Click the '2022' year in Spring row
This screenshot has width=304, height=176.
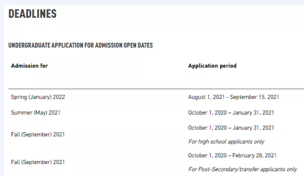tap(59, 97)
